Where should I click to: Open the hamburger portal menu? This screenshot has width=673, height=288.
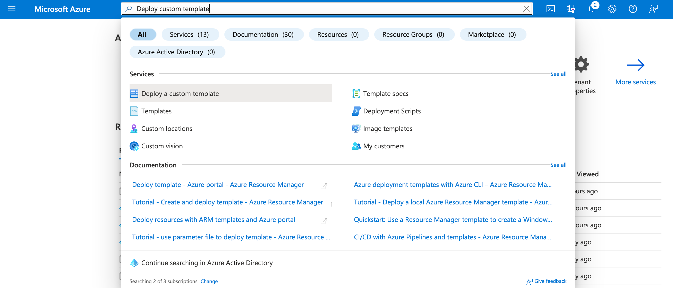(x=12, y=9)
